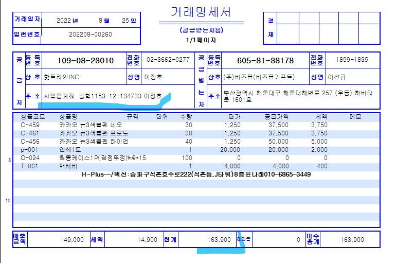396x263 pixels.
Task: Click the serial number 202208-00260 field
Action: 90,34
